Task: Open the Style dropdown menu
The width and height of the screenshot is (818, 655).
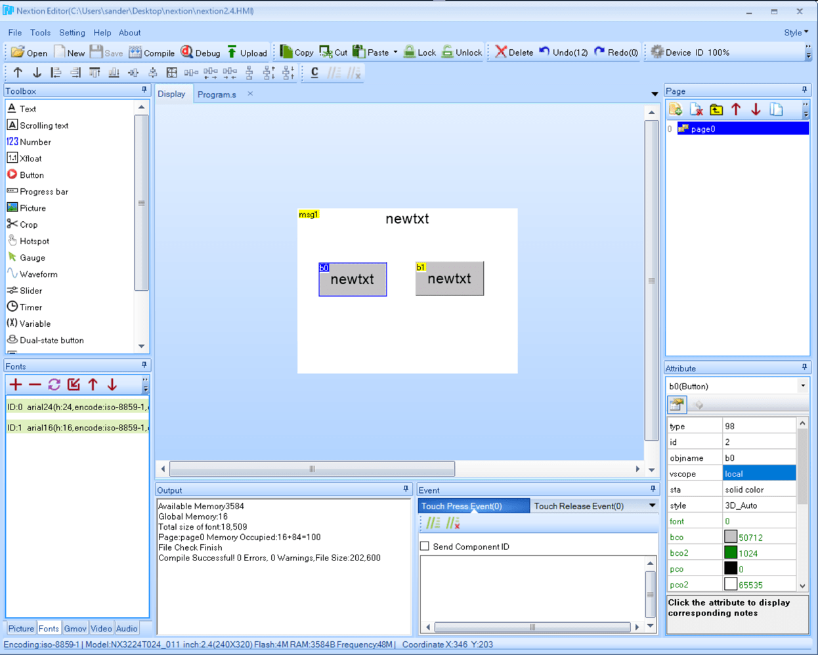Action: tap(796, 32)
